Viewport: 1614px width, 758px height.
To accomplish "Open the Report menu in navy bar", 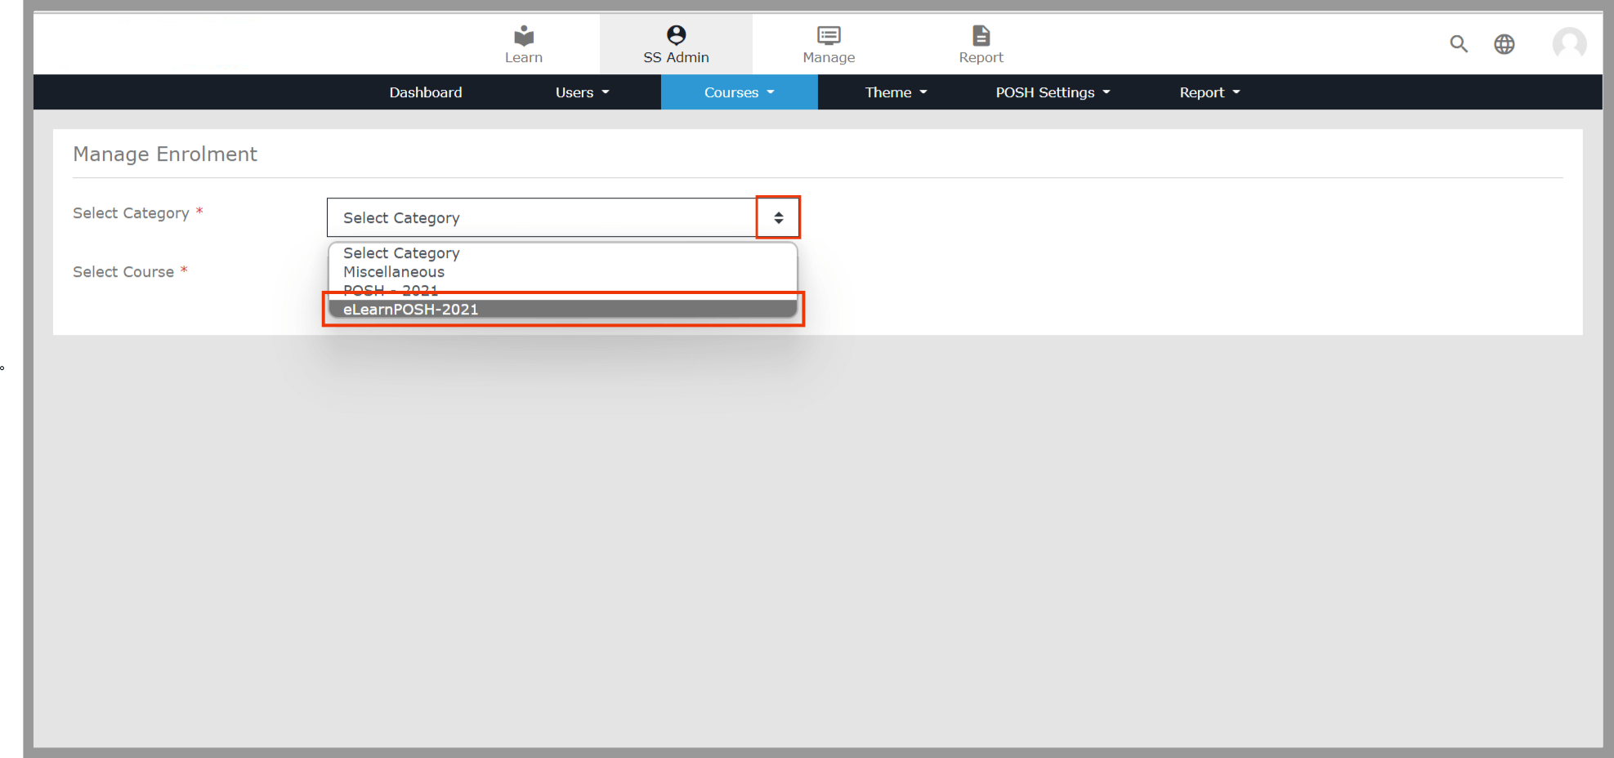I will [1209, 92].
